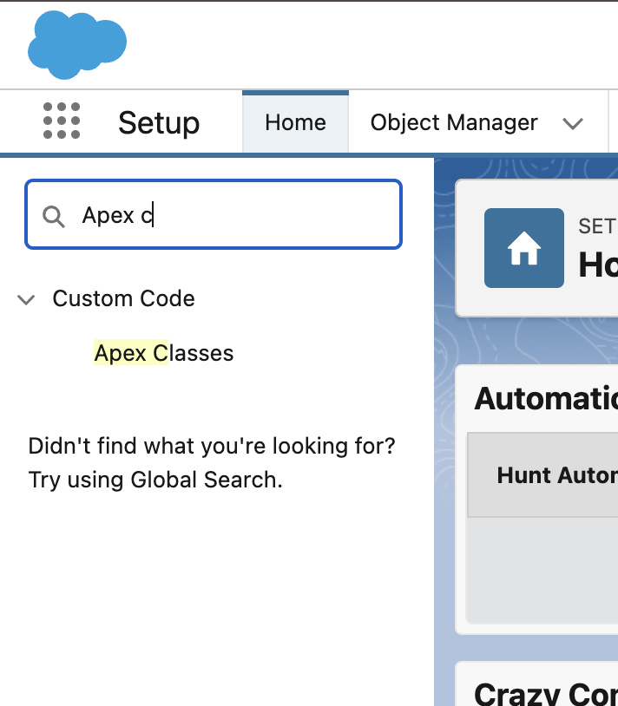
Task: Collapse the Custom Code section
Action: click(x=26, y=299)
